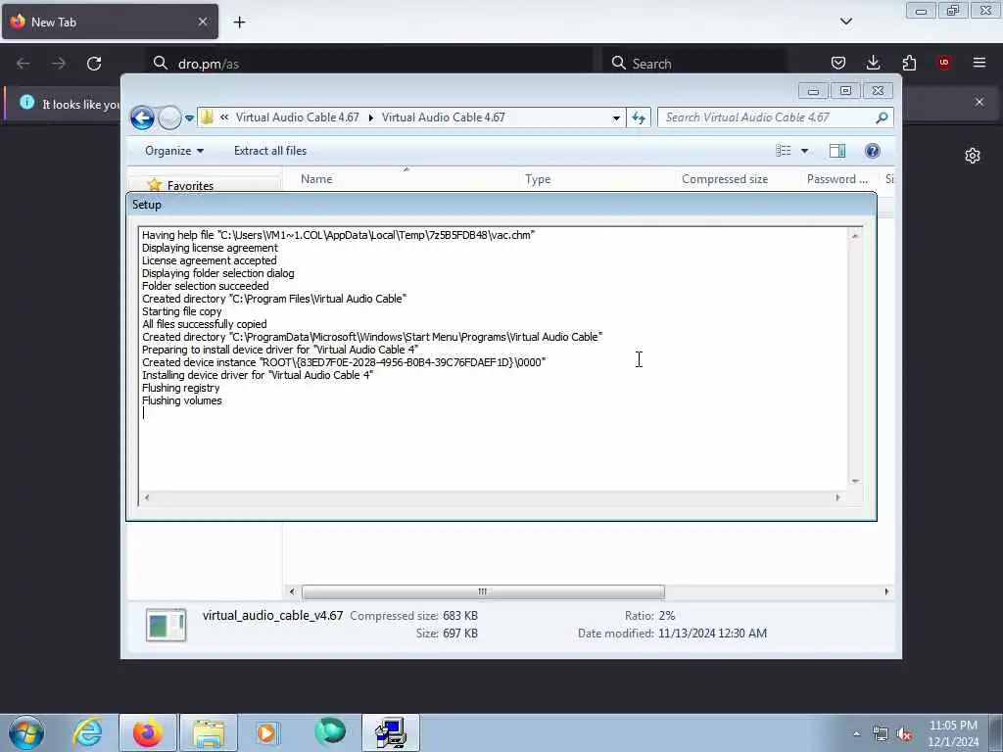Click the muted volume tray icon

[904, 734]
